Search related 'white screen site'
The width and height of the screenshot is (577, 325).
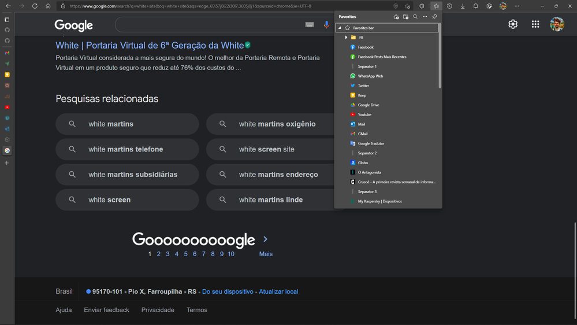tap(270, 149)
